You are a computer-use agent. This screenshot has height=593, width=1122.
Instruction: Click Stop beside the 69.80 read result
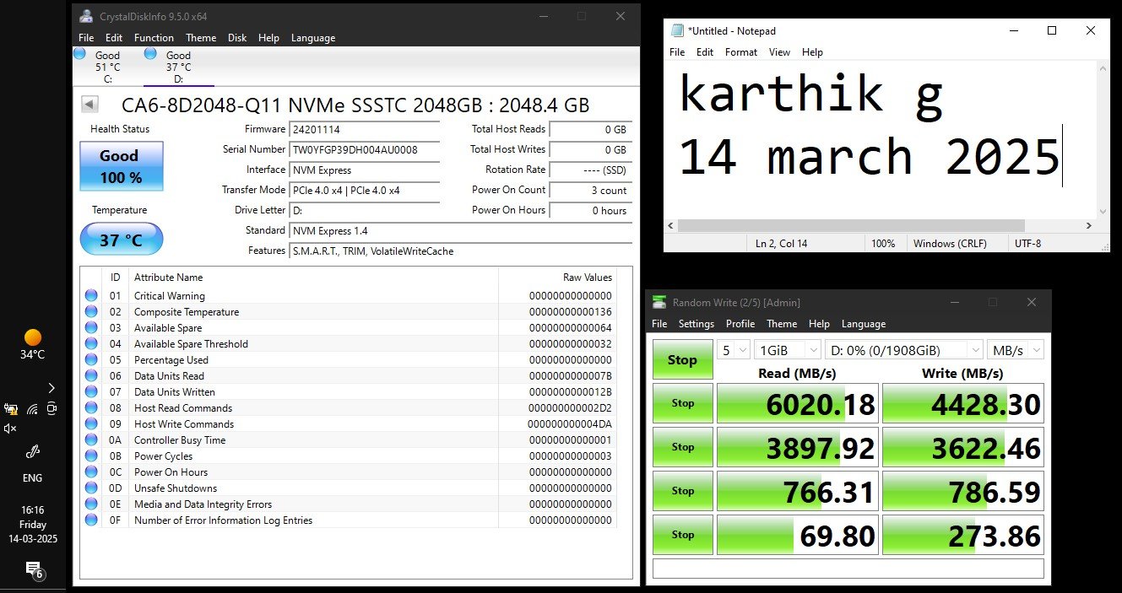682,535
